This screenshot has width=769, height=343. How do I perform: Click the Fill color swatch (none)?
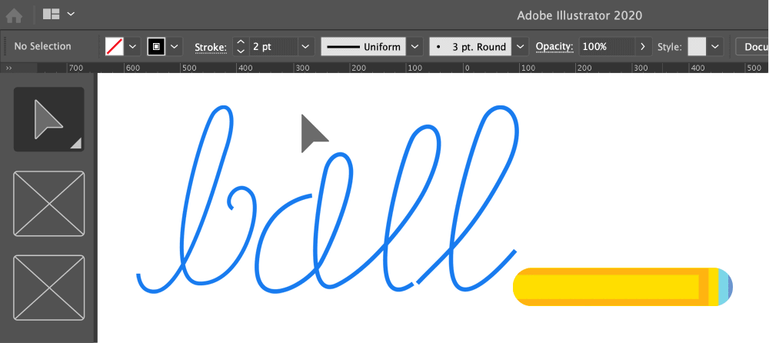pos(114,46)
